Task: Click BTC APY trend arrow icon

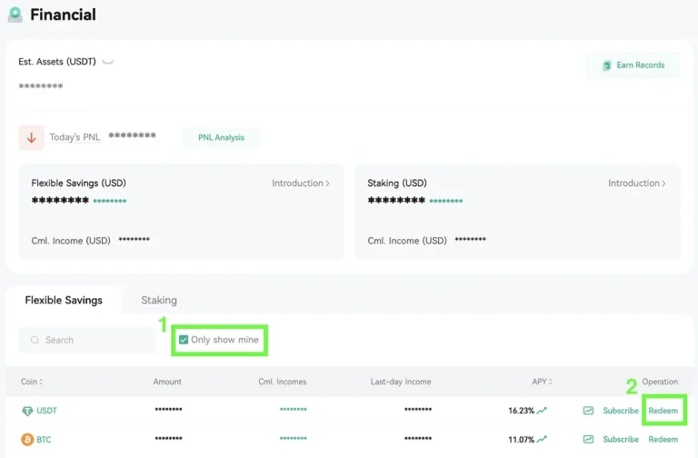Action: (x=542, y=440)
